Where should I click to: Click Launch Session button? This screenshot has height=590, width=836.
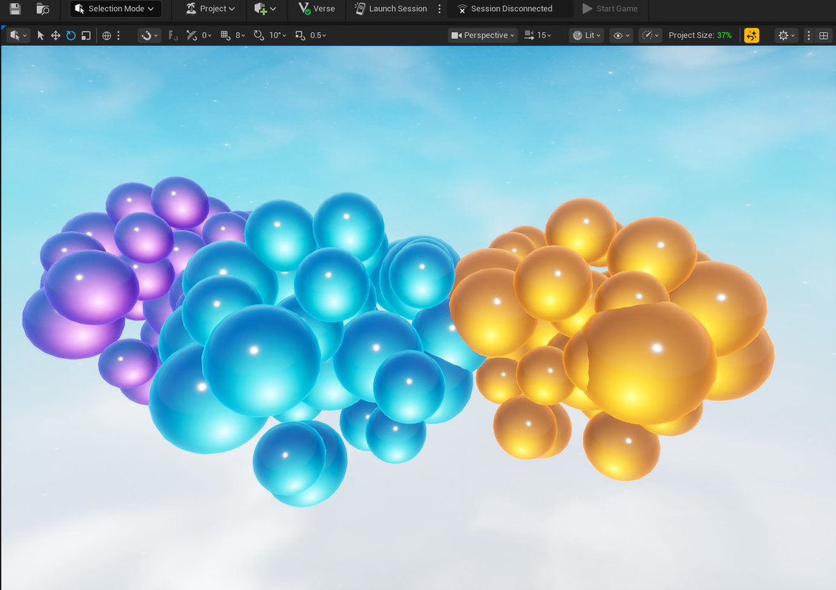(390, 9)
